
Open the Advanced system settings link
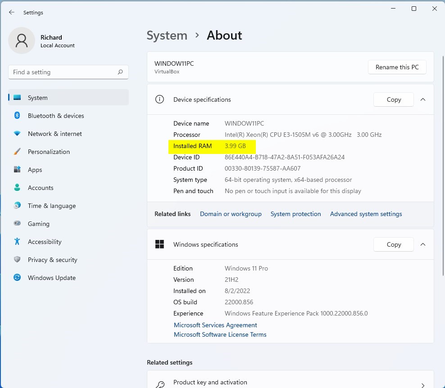pos(366,214)
